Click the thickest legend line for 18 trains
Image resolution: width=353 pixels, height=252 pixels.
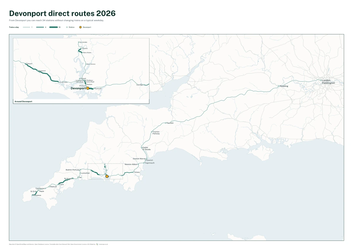(x=54, y=27)
